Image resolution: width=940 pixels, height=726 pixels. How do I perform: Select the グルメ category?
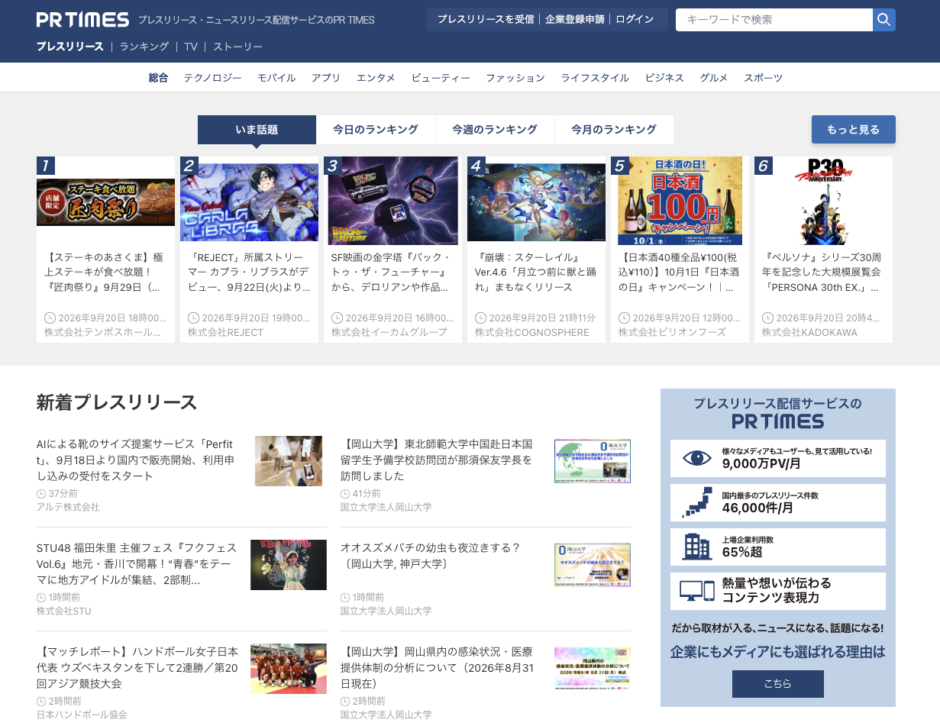point(714,78)
